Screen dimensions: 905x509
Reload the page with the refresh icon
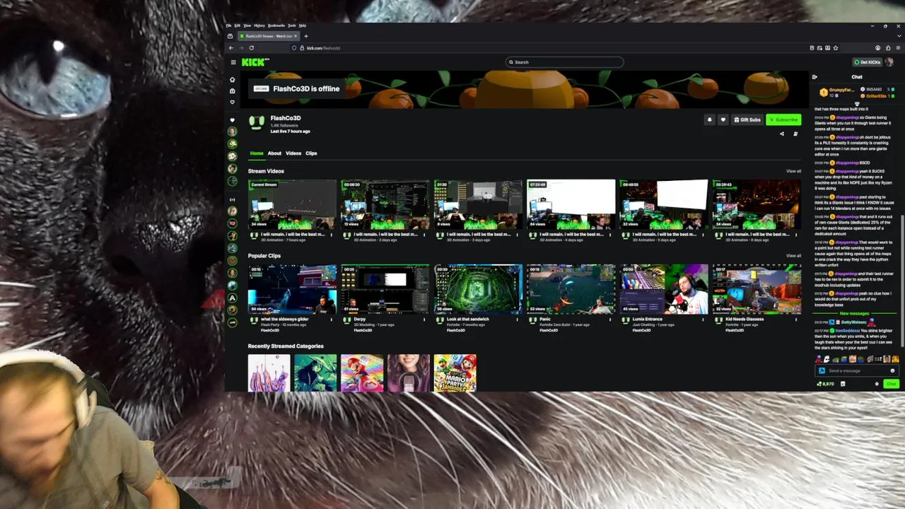pos(251,48)
